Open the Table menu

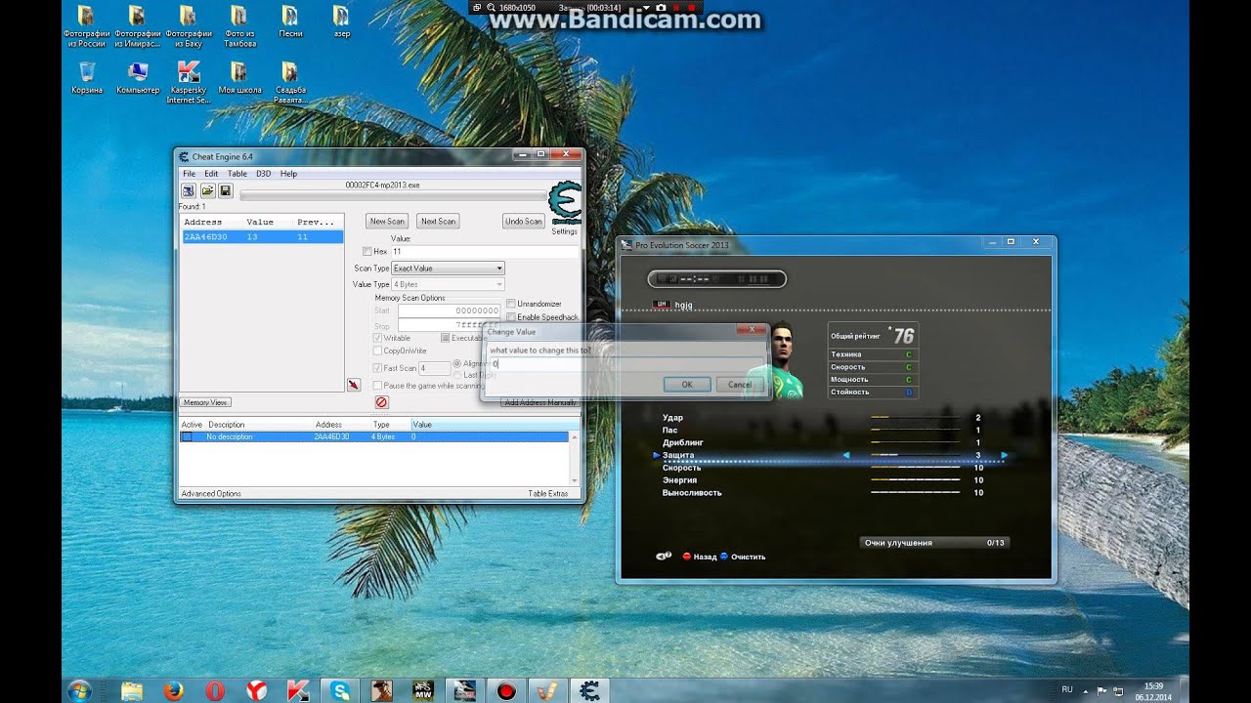click(x=237, y=174)
